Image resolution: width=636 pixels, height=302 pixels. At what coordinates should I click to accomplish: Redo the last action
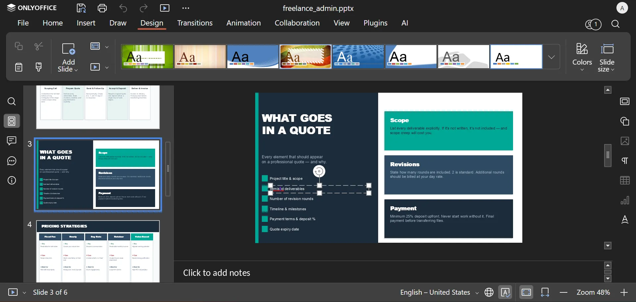coord(144,8)
